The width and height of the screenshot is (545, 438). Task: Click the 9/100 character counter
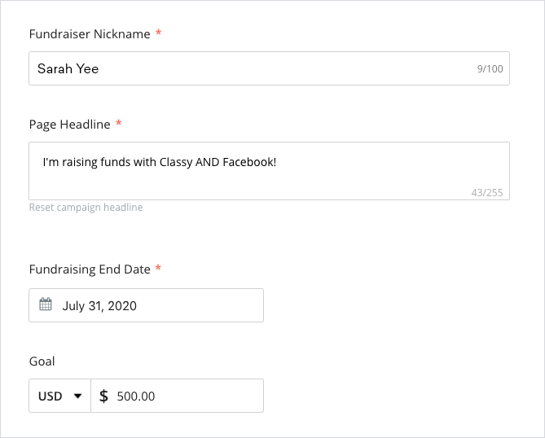[x=490, y=68]
